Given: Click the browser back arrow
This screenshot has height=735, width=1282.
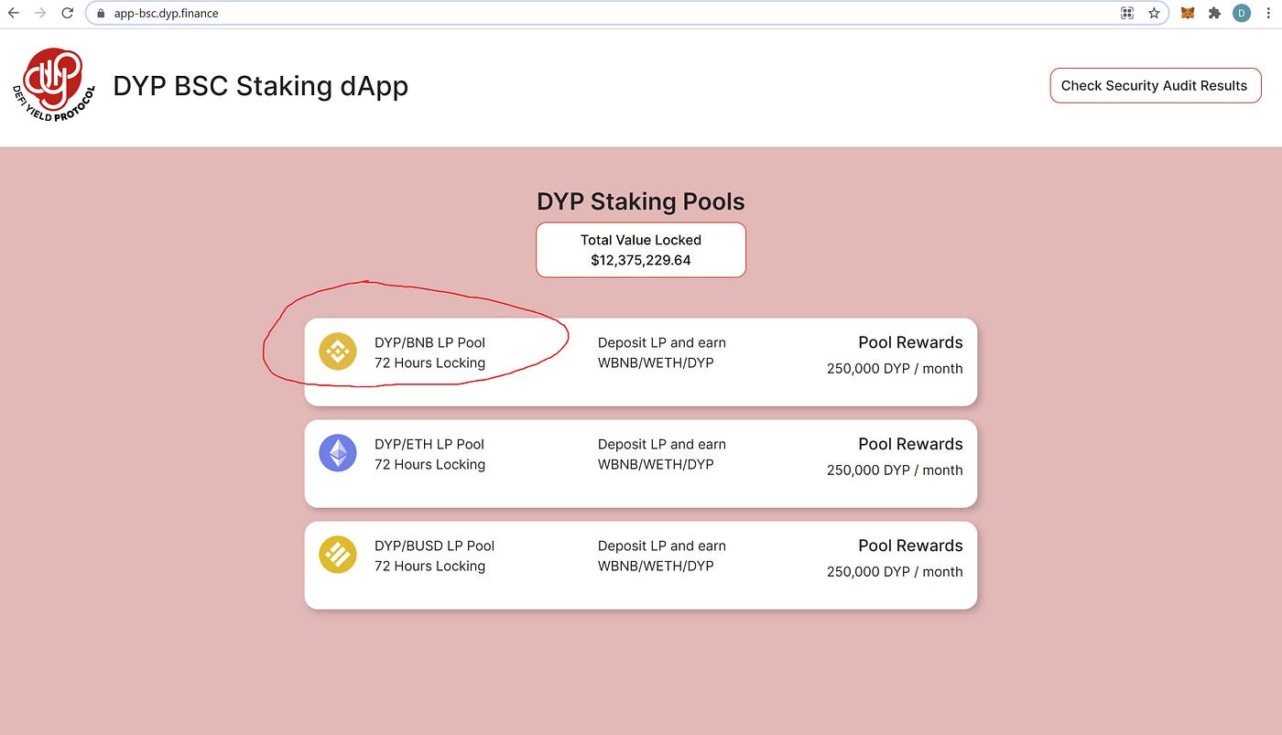Looking at the screenshot, I should click(x=13, y=14).
